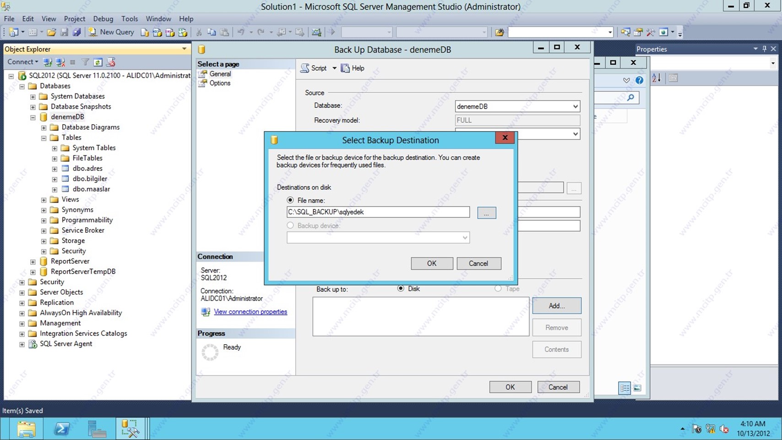Click the Help button in Back Up Database
Image resolution: width=782 pixels, height=440 pixels.
353,68
